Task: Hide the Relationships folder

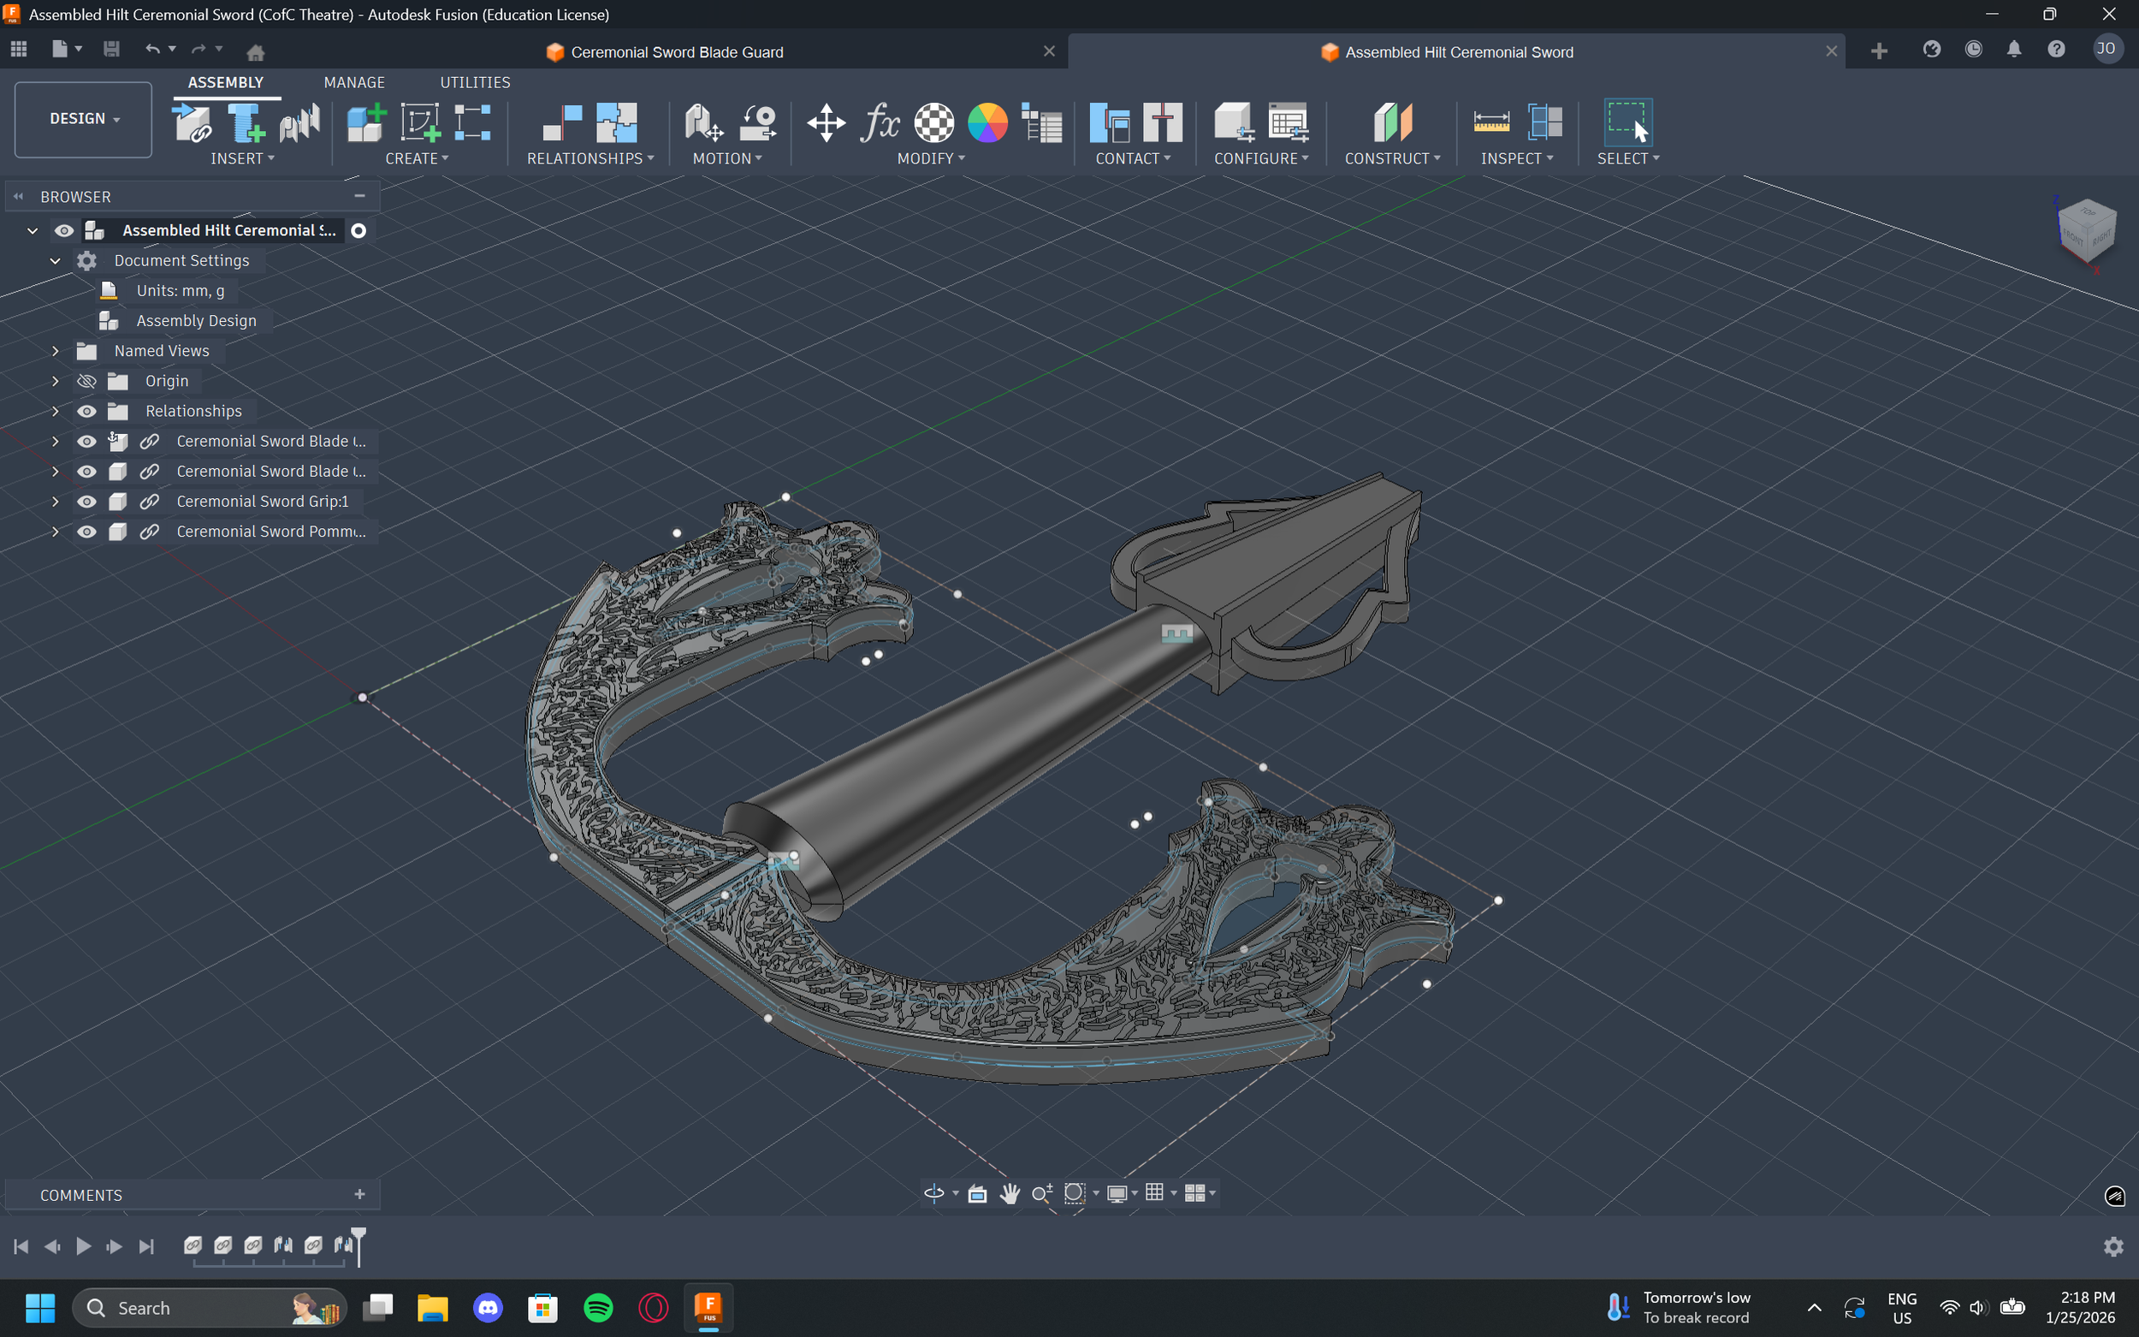Action: (86, 411)
